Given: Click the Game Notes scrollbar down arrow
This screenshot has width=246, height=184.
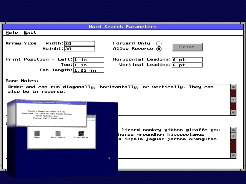Looking at the screenshot, I should (233, 112).
